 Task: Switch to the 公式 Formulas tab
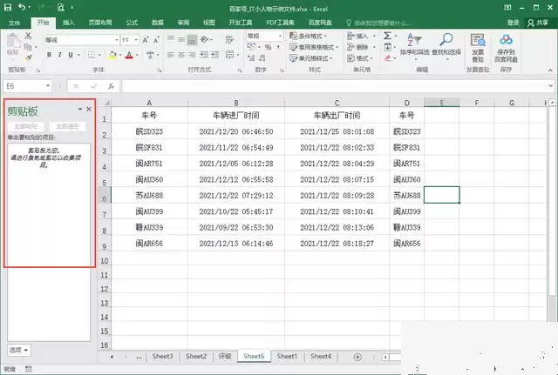(x=132, y=23)
